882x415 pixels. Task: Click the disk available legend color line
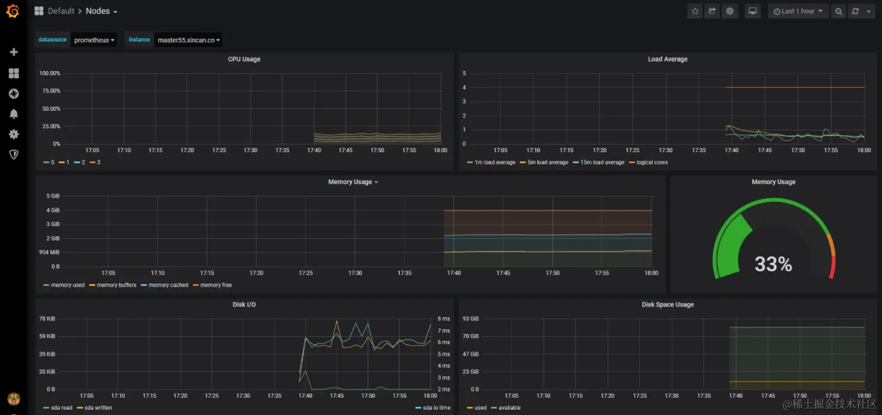tap(494, 407)
